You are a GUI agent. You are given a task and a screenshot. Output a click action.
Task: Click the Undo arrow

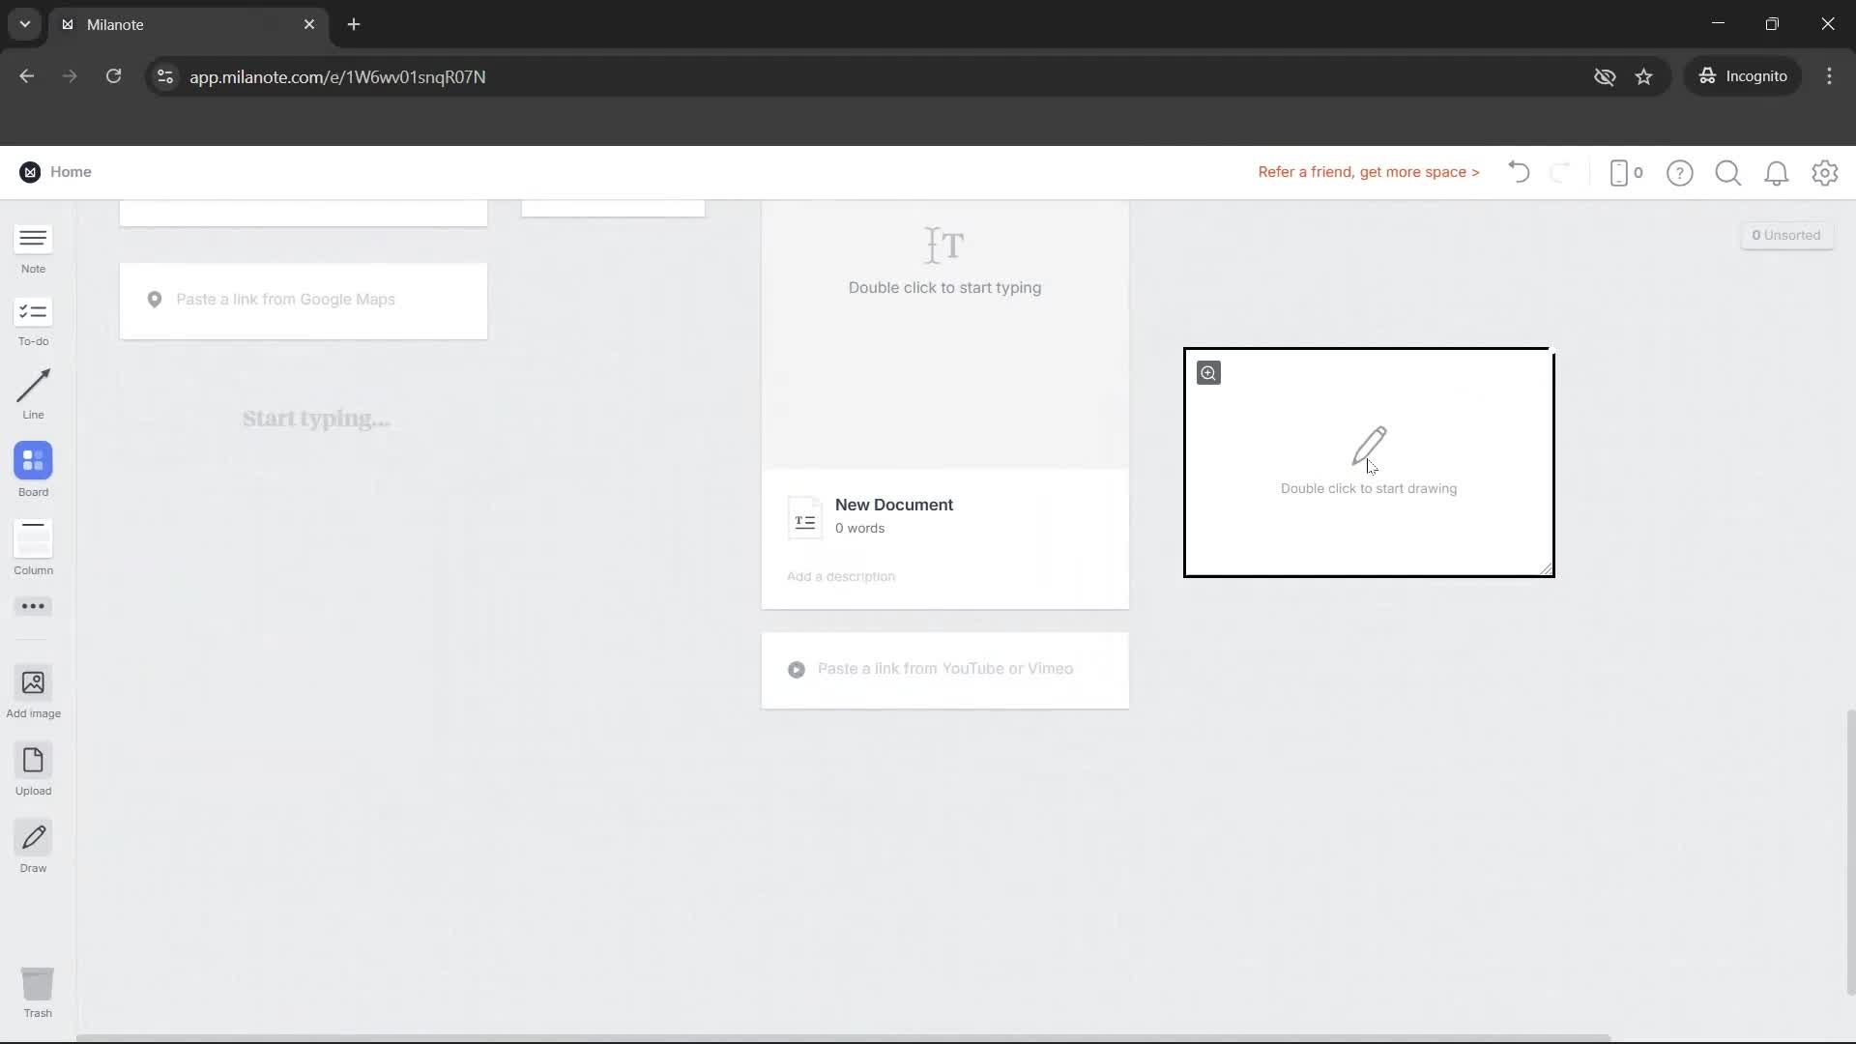1518,172
